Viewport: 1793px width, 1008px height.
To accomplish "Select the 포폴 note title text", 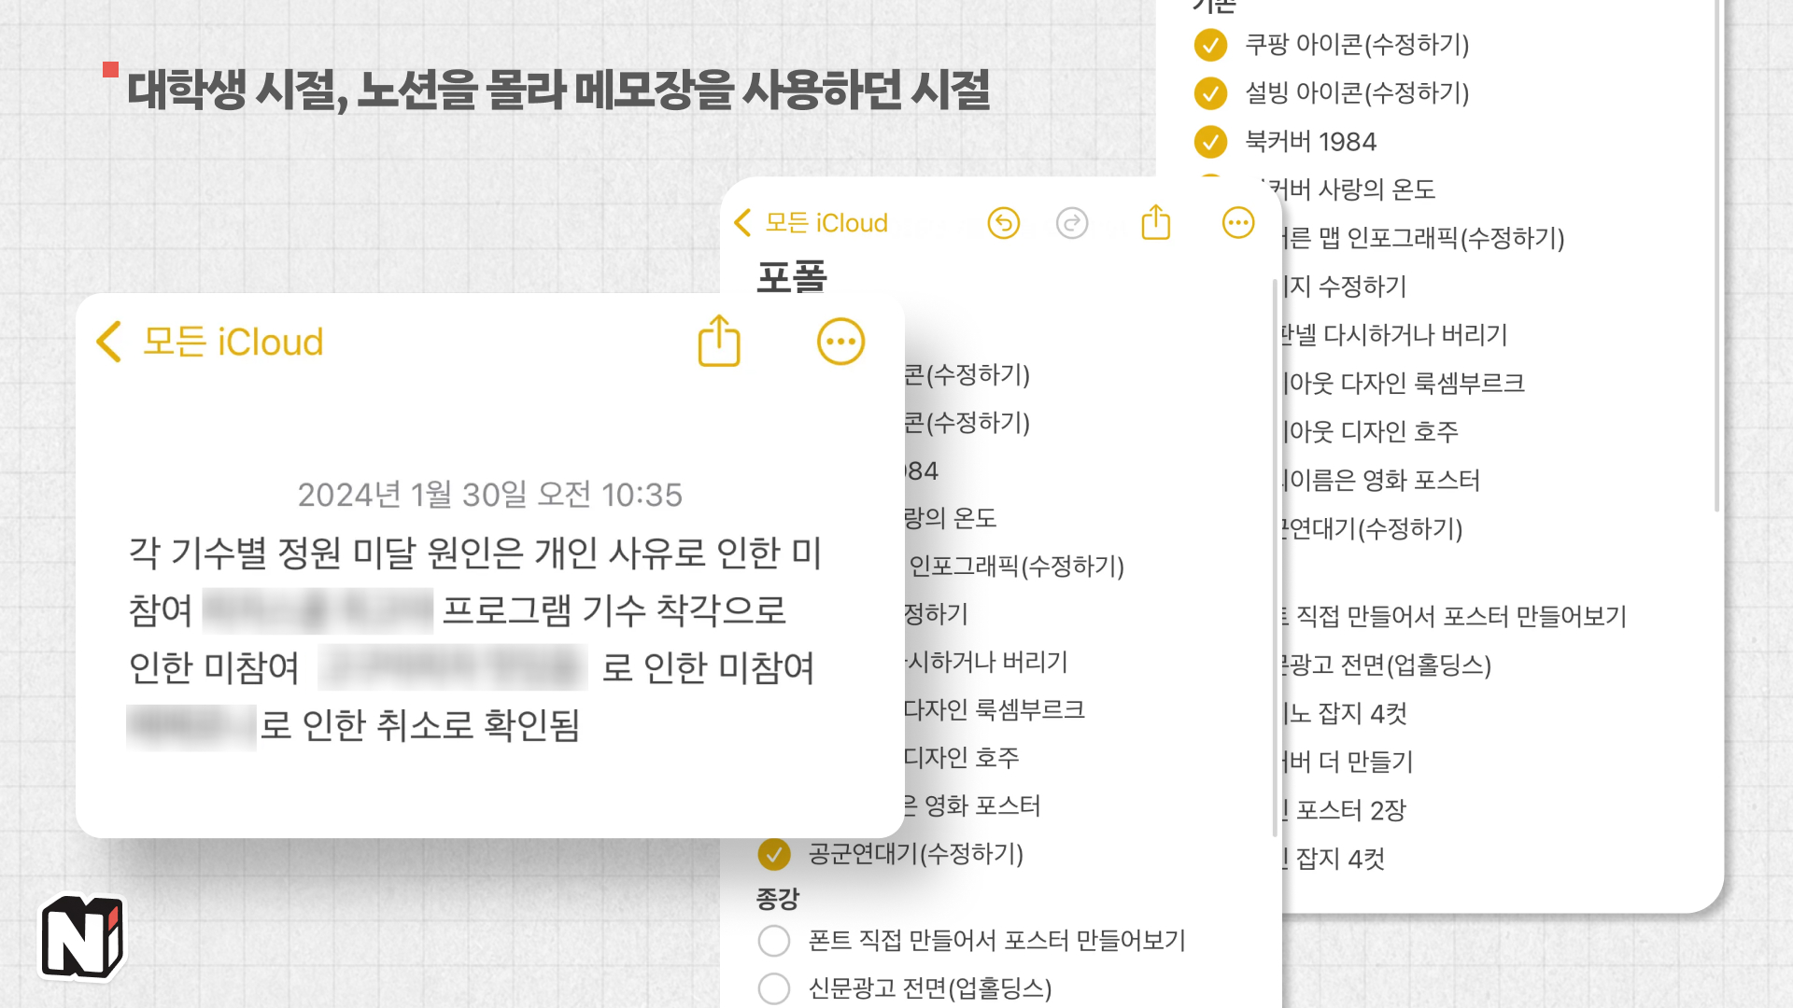I will 792,277.
